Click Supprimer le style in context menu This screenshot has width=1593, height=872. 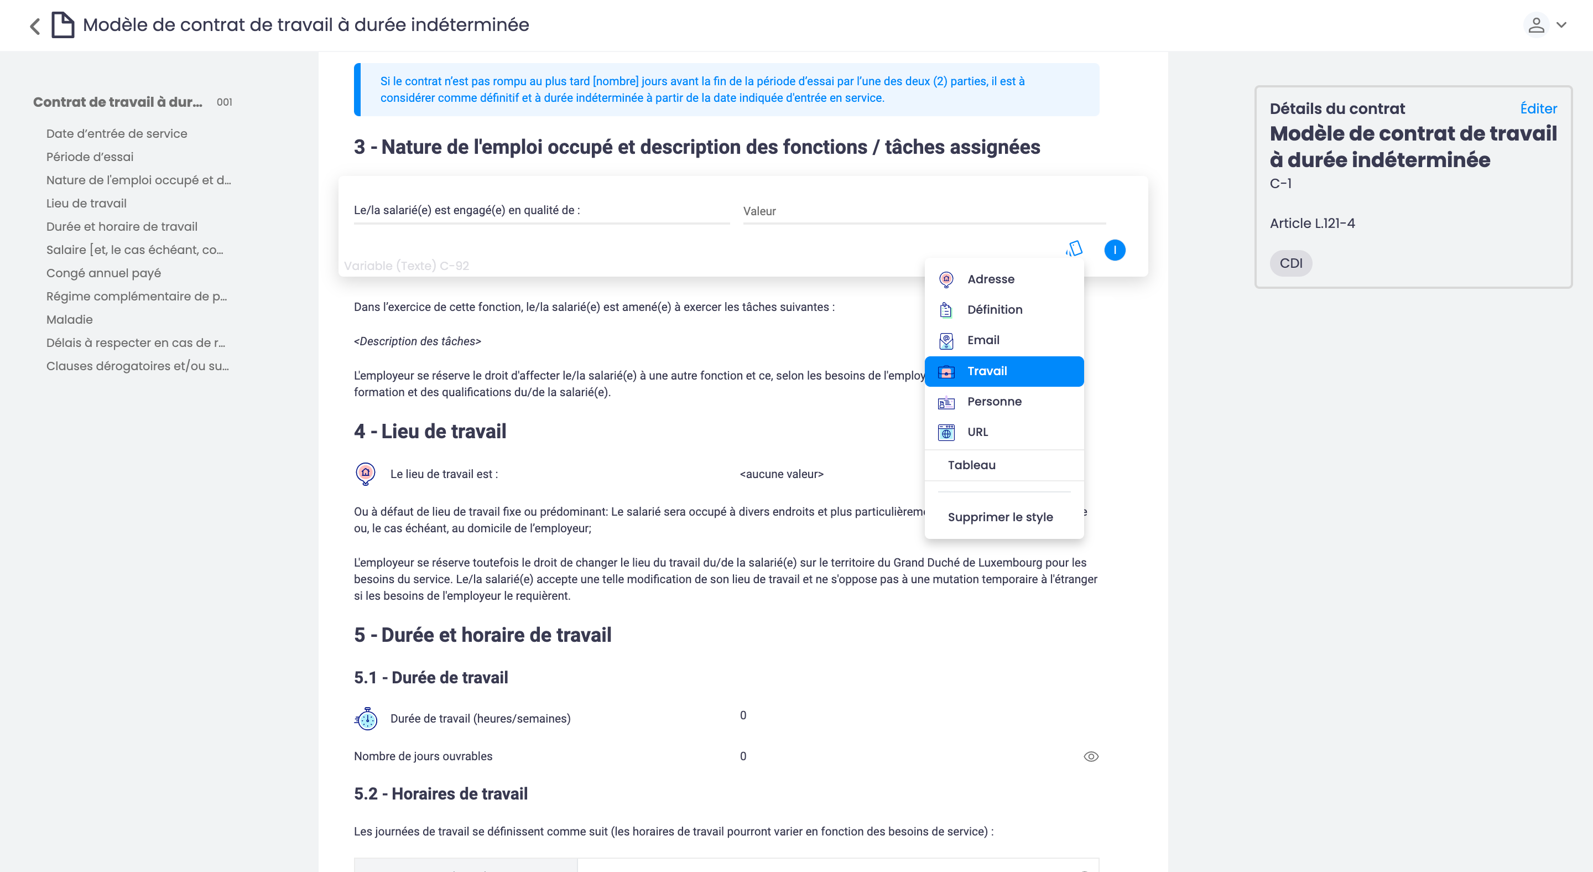(x=1001, y=518)
